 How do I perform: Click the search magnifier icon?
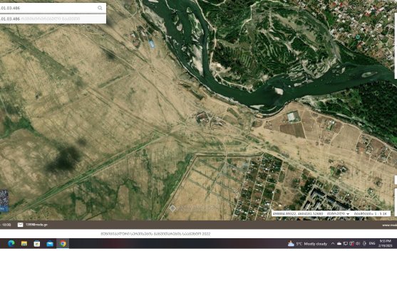100,8
